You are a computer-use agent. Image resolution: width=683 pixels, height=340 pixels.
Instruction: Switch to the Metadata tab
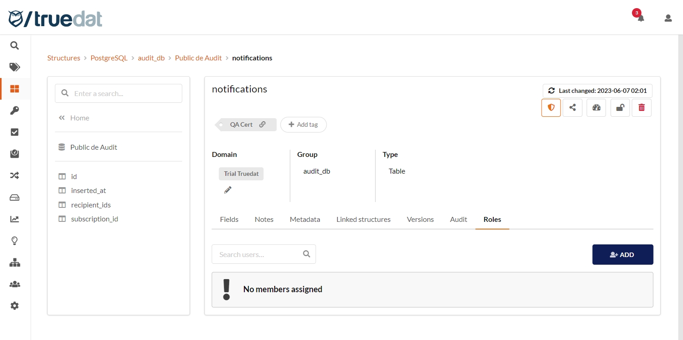[305, 219]
